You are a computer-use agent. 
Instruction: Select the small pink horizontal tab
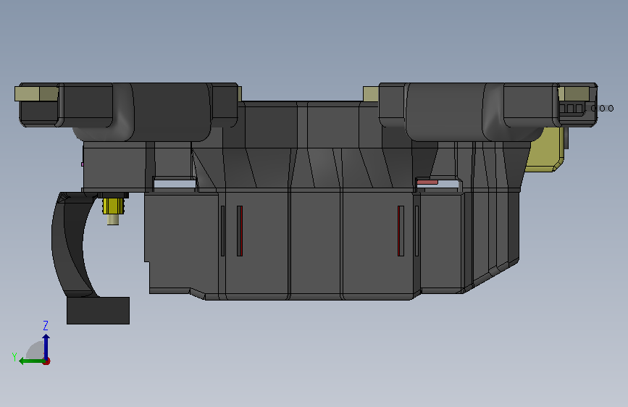tap(427, 182)
